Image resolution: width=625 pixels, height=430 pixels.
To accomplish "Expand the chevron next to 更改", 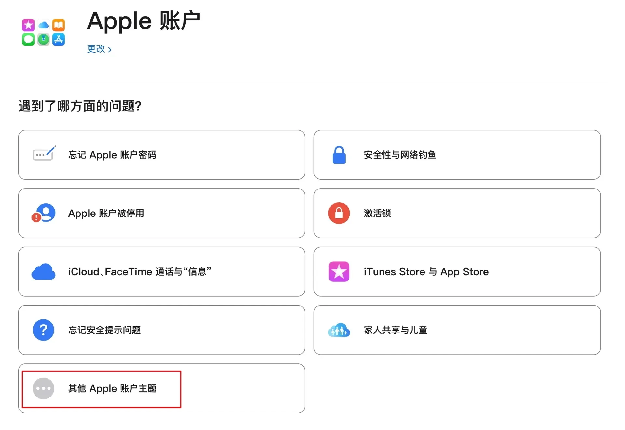I will click(110, 50).
